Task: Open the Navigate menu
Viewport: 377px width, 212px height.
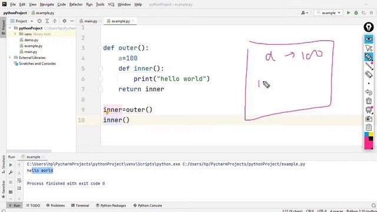Action: click(x=47, y=4)
